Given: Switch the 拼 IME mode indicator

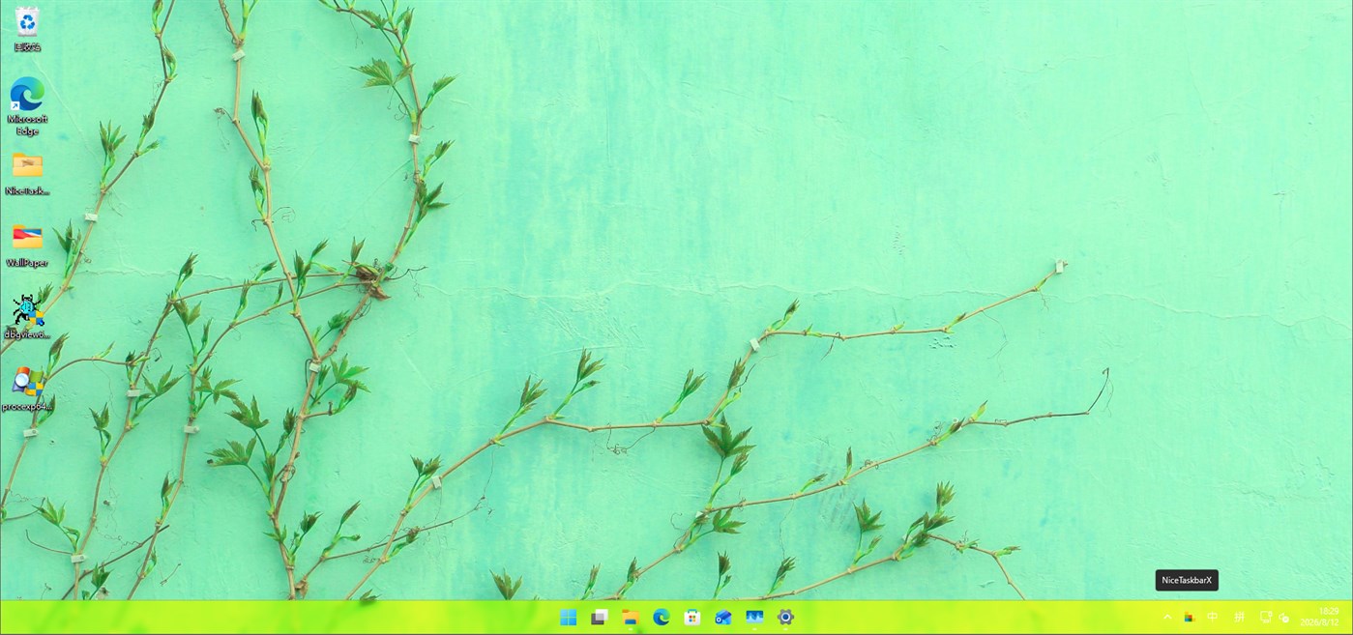Looking at the screenshot, I should click(x=1240, y=618).
